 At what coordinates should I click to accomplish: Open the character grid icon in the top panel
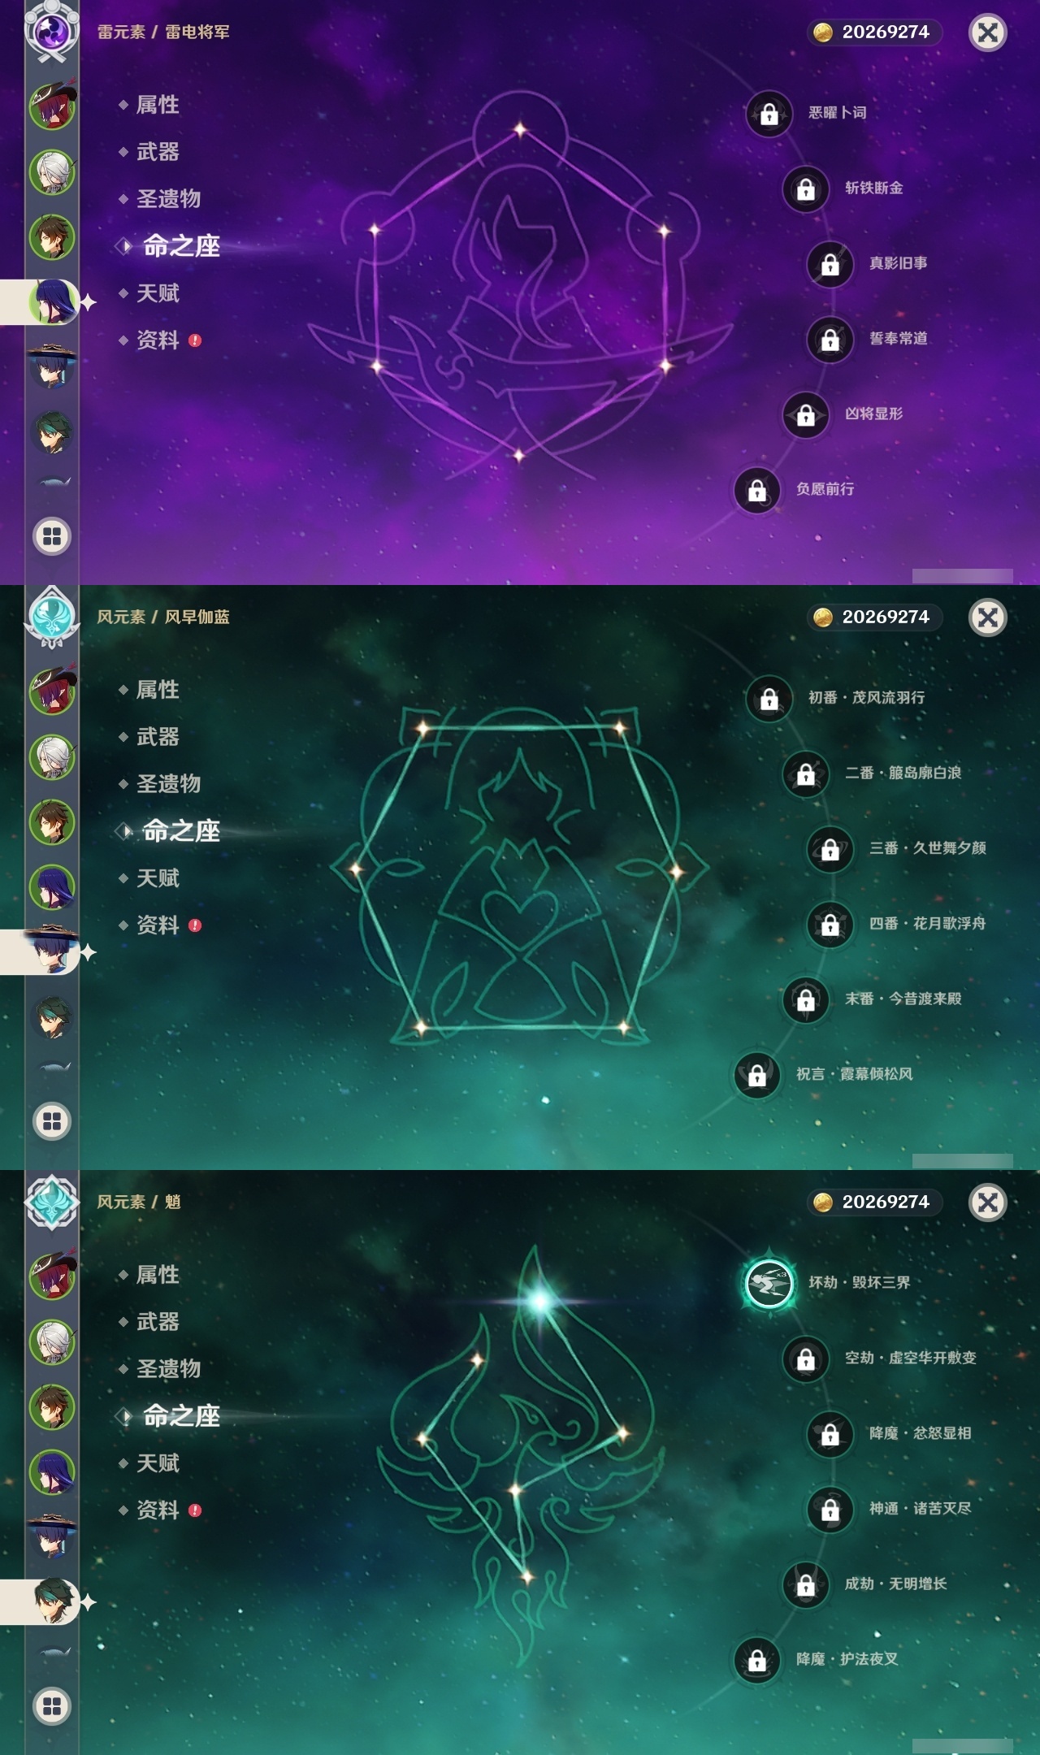[52, 536]
